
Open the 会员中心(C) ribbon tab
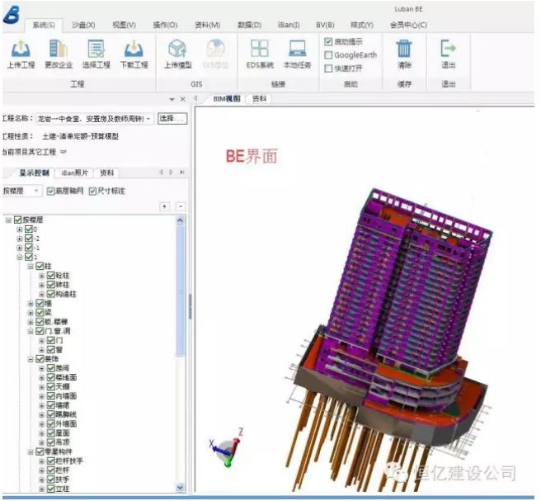408,26
